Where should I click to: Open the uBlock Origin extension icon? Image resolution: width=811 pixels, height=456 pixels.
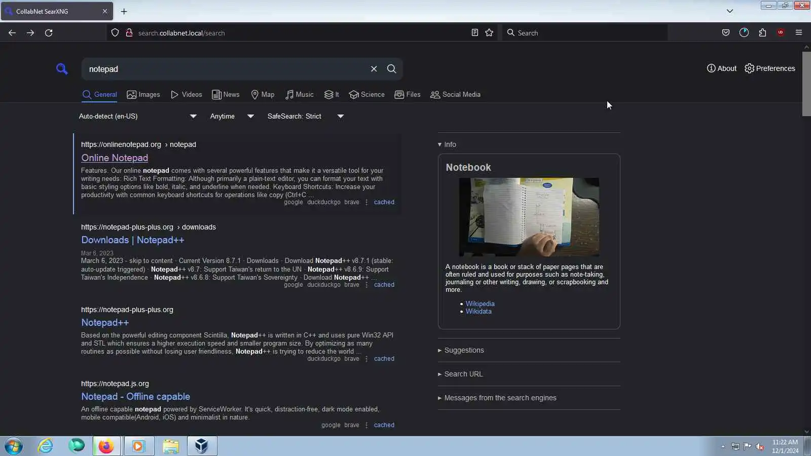781,33
